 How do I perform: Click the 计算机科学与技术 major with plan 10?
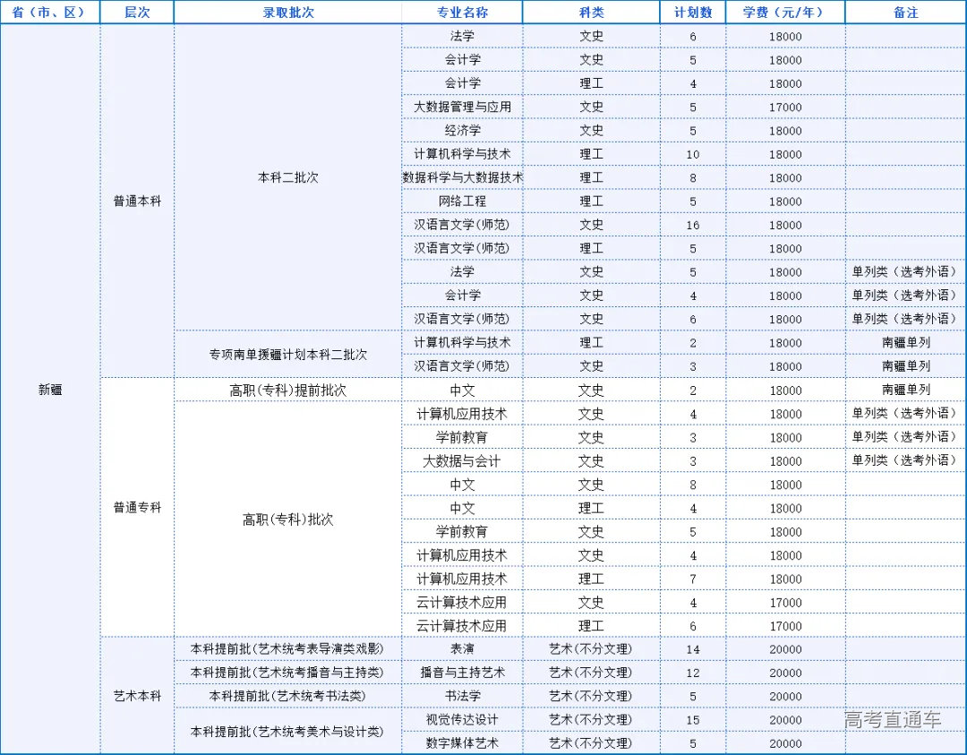pos(462,154)
